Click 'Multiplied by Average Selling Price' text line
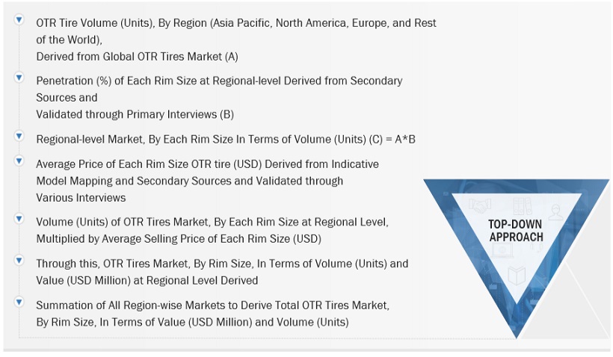Image resolution: width=613 pixels, height=357 pixels. [x=178, y=239]
